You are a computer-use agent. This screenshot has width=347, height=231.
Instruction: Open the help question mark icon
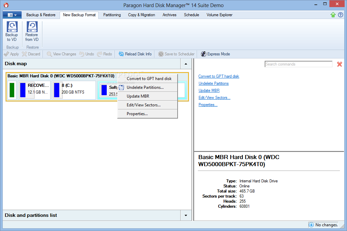(x=341, y=15)
